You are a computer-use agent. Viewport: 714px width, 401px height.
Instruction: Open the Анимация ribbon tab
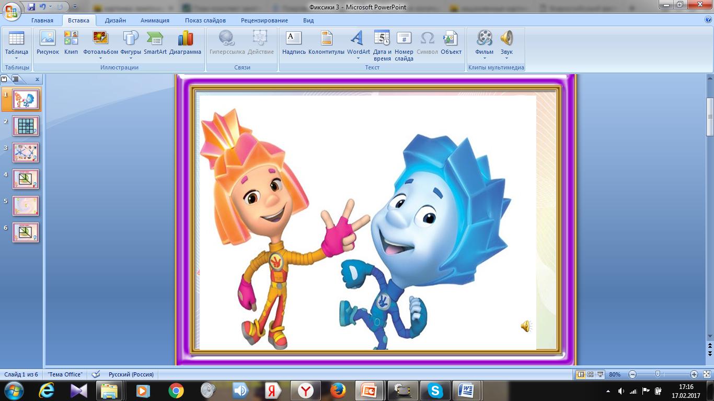[x=155, y=20]
